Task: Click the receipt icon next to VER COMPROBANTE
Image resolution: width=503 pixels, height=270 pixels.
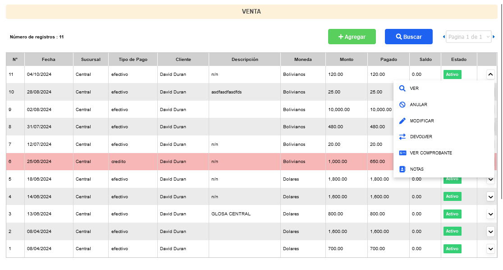Action: pyautogui.click(x=402, y=153)
